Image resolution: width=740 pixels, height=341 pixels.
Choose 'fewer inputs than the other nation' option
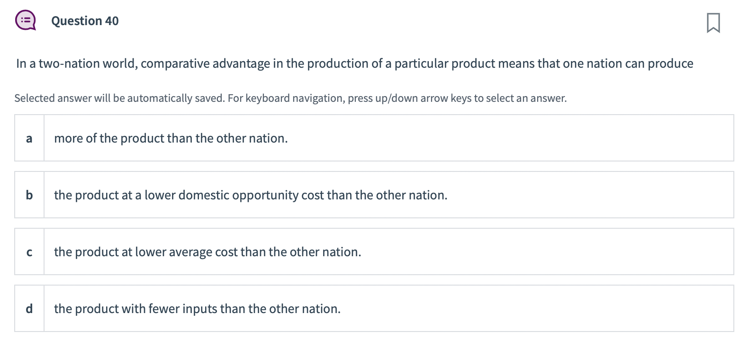click(x=197, y=309)
